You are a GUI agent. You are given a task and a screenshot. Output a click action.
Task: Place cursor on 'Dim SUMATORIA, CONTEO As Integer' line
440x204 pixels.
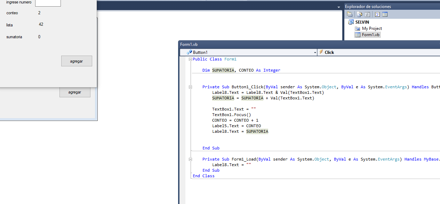point(241,70)
